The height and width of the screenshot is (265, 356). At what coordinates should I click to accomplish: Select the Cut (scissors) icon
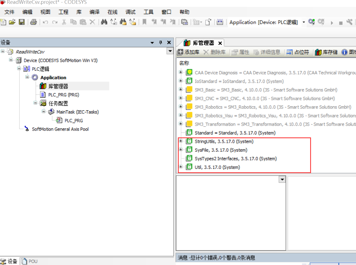(x=63, y=22)
